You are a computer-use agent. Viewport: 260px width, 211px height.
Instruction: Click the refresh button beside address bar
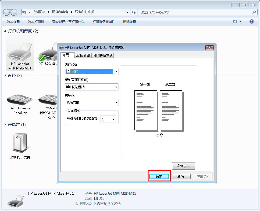[x=134, y=12]
